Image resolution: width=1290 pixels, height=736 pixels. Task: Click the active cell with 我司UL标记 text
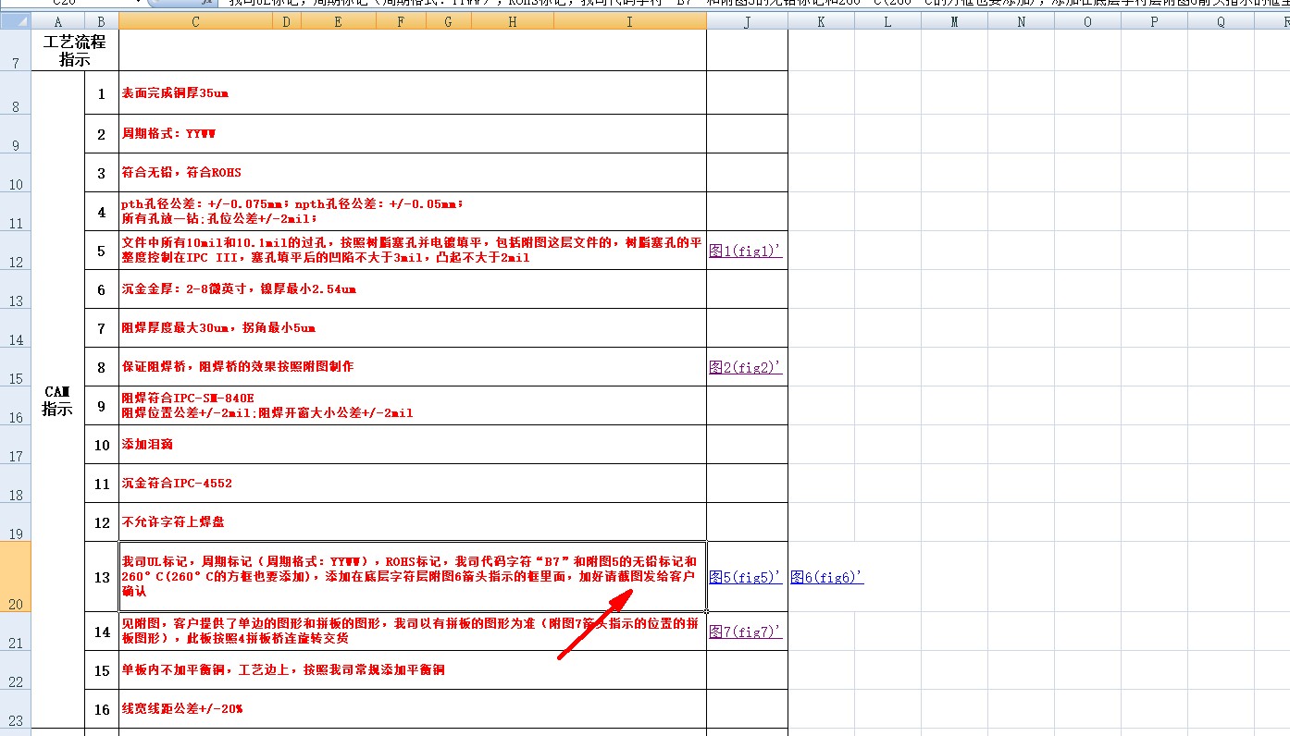413,577
